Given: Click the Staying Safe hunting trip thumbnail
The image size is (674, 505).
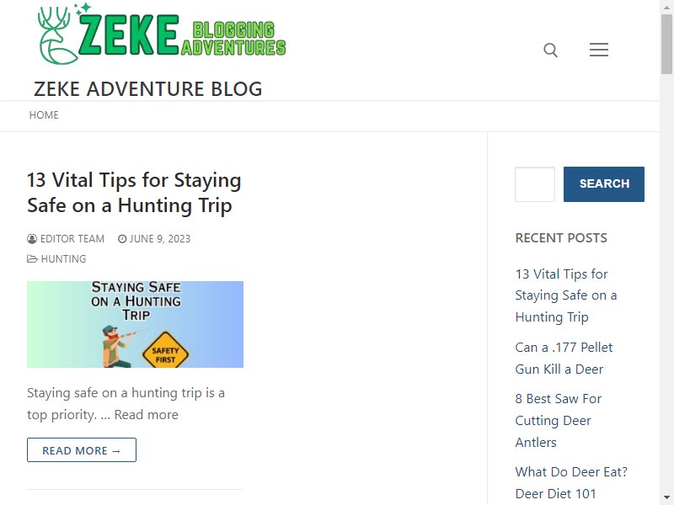Looking at the screenshot, I should click(135, 324).
